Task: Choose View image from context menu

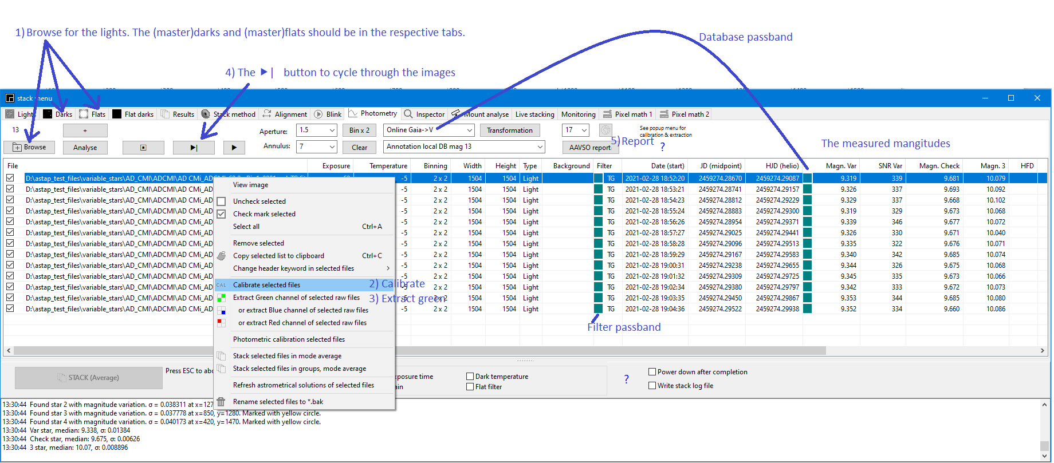Action: [x=304, y=185]
